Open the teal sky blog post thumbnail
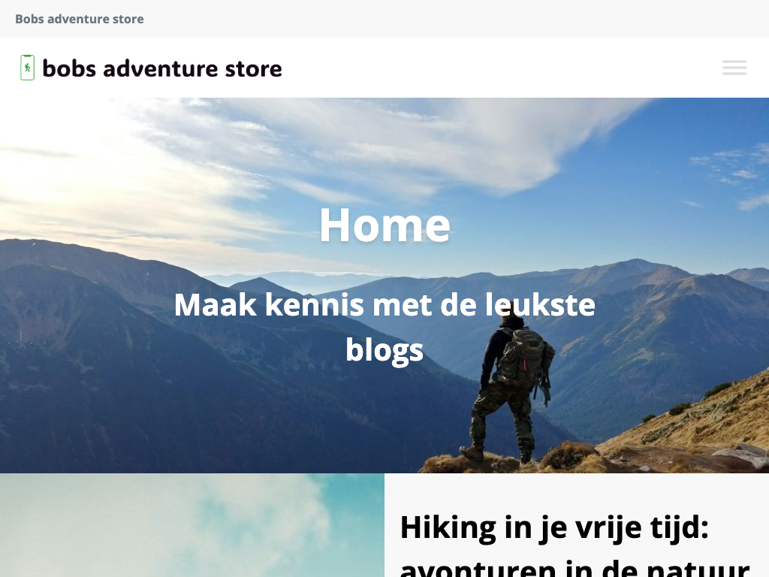 192,525
